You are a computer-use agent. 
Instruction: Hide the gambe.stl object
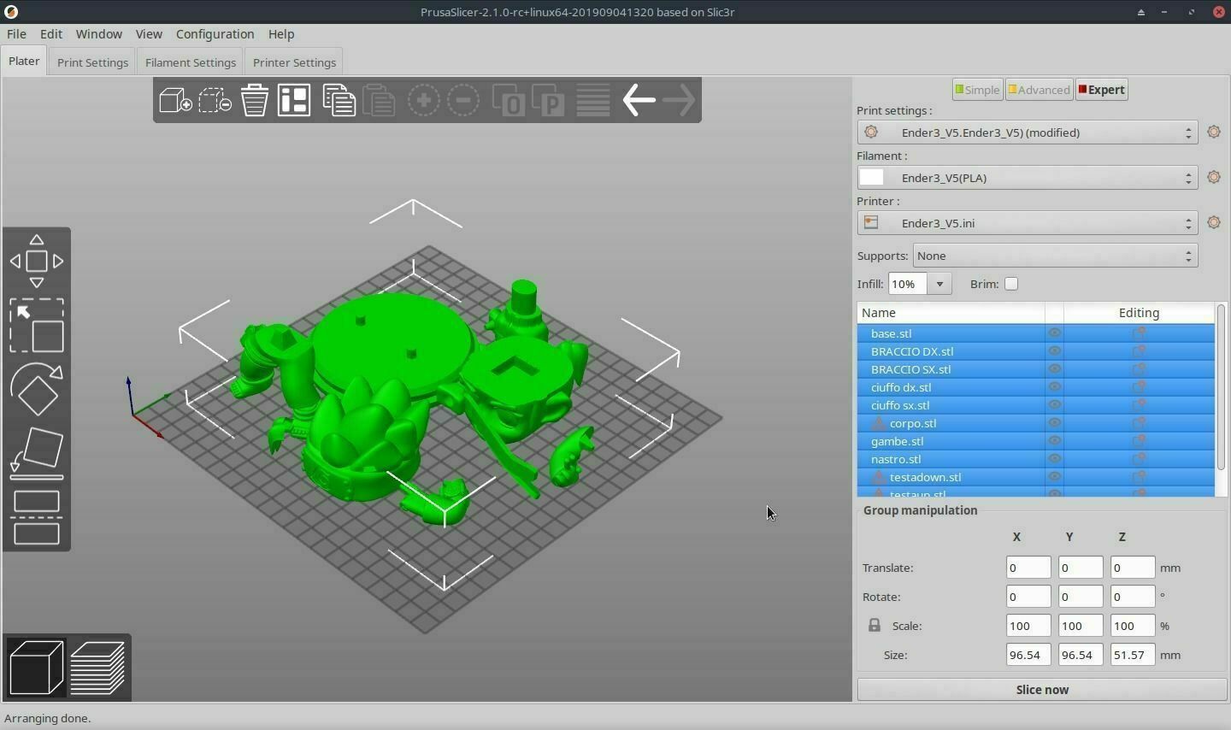(x=1055, y=441)
